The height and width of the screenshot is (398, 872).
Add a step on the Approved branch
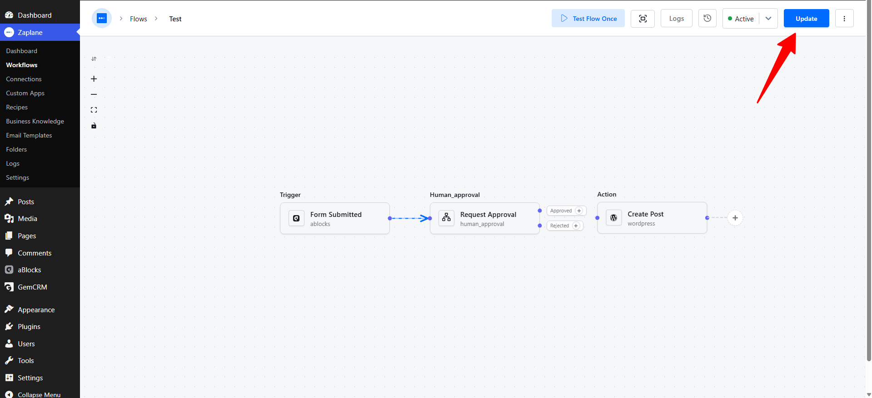tap(579, 211)
